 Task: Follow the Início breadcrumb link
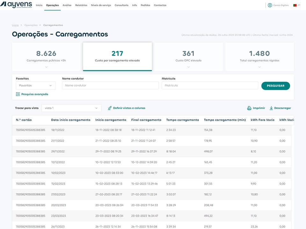(15, 25)
